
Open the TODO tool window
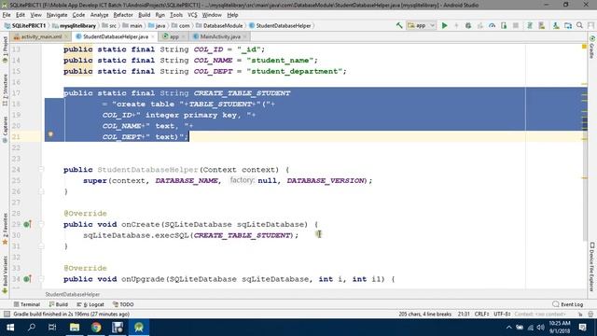123,304
